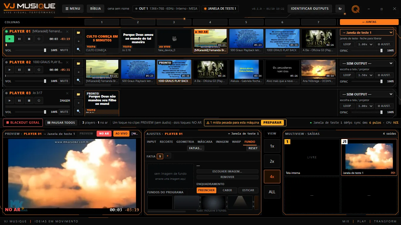The image size is (401, 225).
Task: Stop Player 03 using the stop icon
Action: tap(29, 100)
